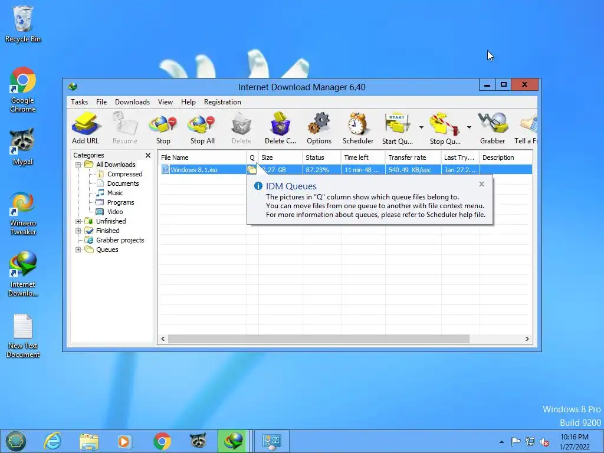Select the Google Chrome desktop shortcut
The height and width of the screenshot is (453, 604).
click(23, 90)
